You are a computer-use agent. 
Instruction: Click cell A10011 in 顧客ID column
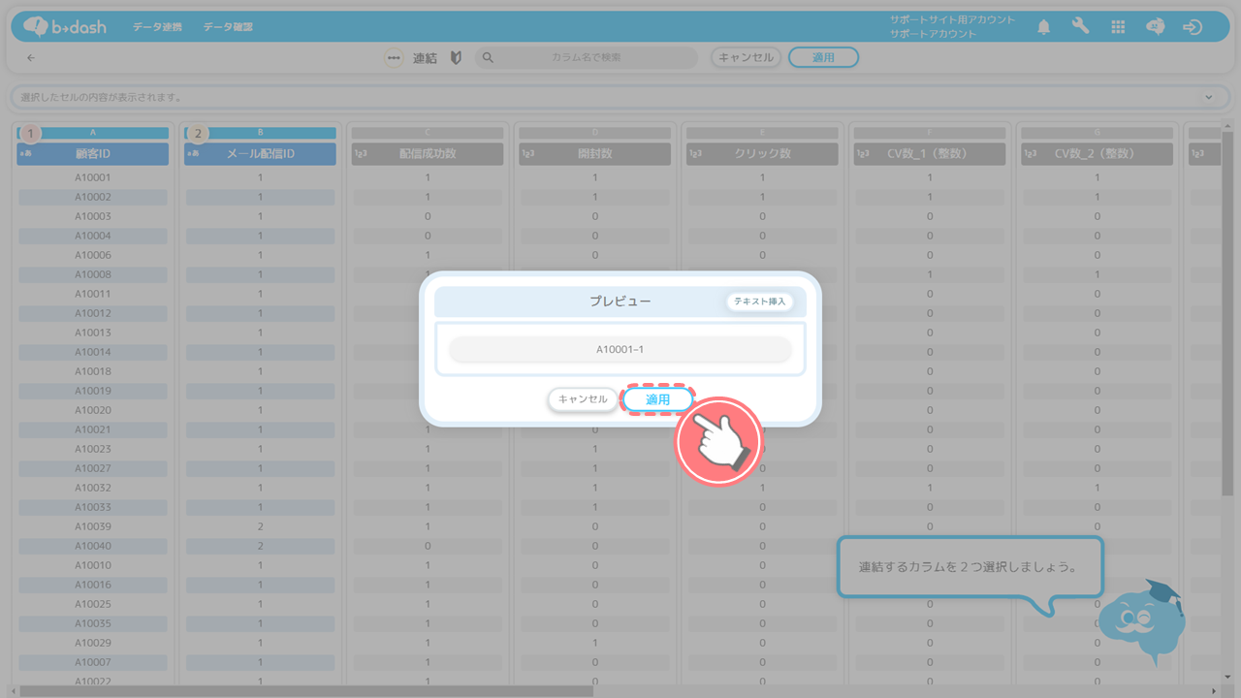(93, 294)
